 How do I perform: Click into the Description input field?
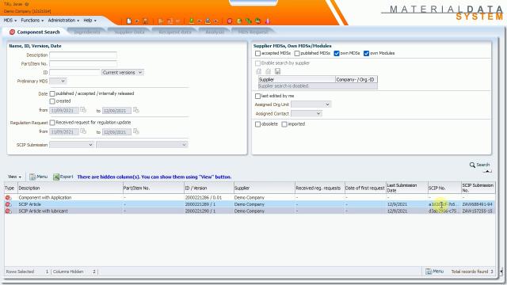pos(83,55)
